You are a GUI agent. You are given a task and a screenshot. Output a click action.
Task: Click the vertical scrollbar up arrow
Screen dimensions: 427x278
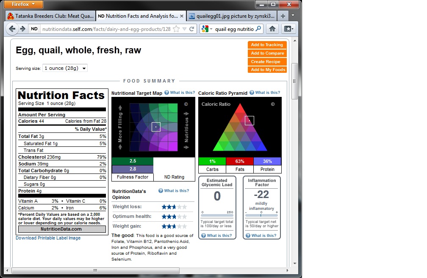click(x=294, y=41)
